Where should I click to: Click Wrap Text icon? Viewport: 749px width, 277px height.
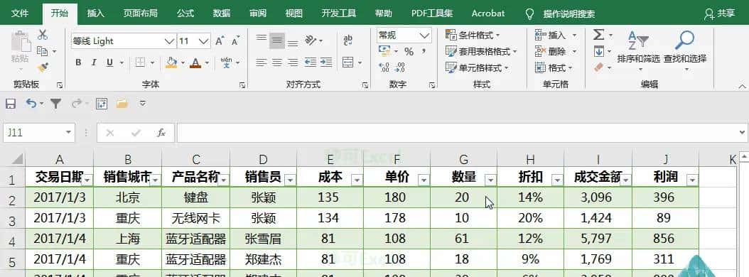click(x=348, y=40)
